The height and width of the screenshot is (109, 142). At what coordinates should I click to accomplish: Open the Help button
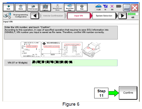[82, 7]
